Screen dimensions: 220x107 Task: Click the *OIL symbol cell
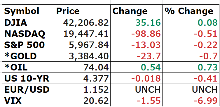click(28, 67)
